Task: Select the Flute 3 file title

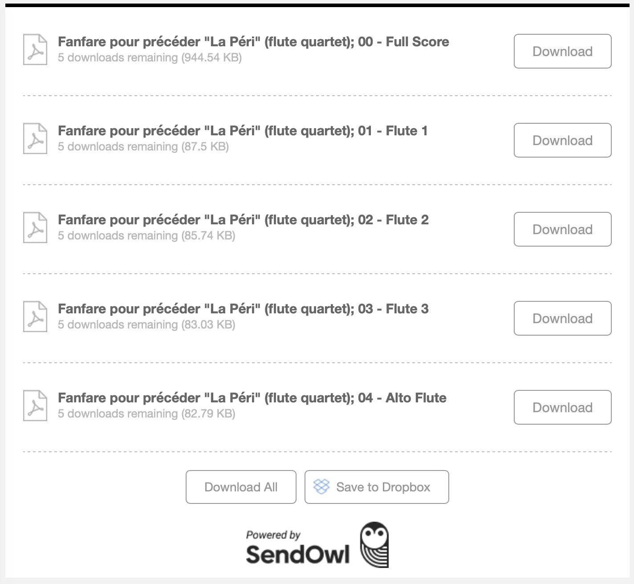Action: [243, 309]
